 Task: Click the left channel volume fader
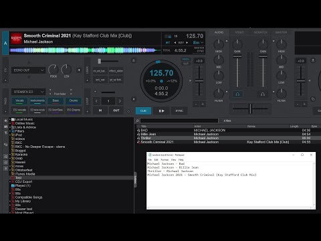(x=237, y=56)
